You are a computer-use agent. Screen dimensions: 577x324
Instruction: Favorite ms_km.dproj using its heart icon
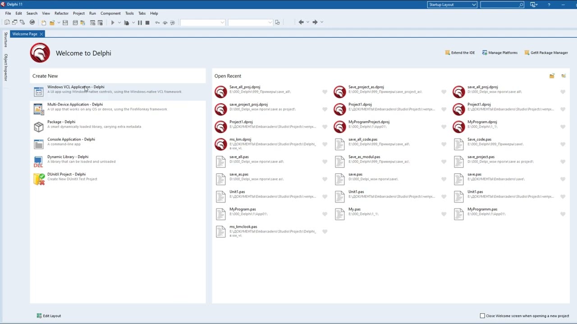325,144
